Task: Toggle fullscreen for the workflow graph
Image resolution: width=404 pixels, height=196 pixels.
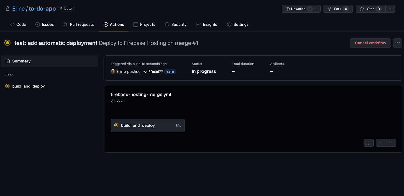Action: click(x=369, y=143)
